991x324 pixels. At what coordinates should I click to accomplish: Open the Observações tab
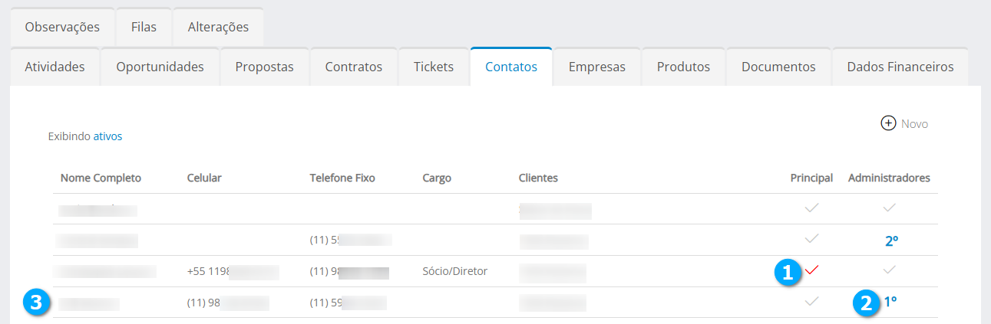[62, 27]
